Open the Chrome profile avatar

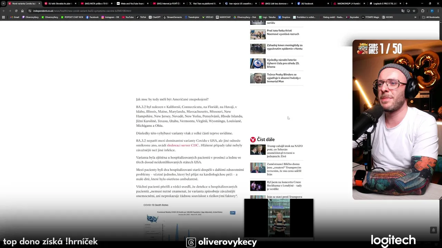pyautogui.click(x=432, y=11)
